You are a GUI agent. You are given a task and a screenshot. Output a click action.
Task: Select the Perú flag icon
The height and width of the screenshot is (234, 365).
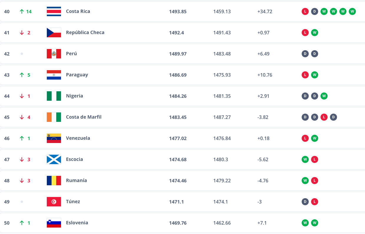(54, 54)
